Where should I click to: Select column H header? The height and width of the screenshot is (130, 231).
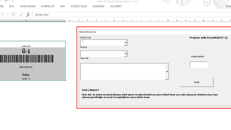123,20
